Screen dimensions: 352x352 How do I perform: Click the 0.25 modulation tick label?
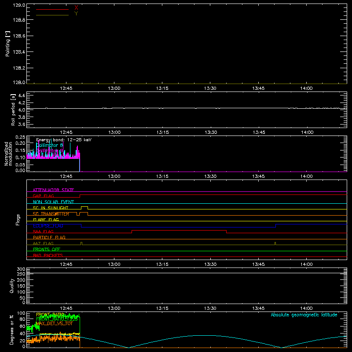point(20,137)
